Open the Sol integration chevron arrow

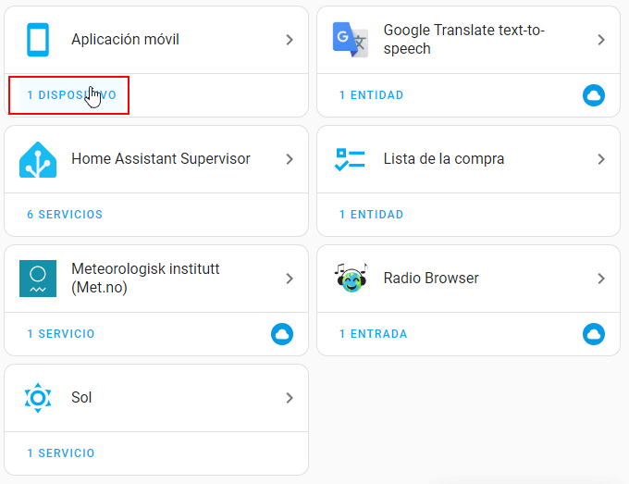click(x=290, y=398)
